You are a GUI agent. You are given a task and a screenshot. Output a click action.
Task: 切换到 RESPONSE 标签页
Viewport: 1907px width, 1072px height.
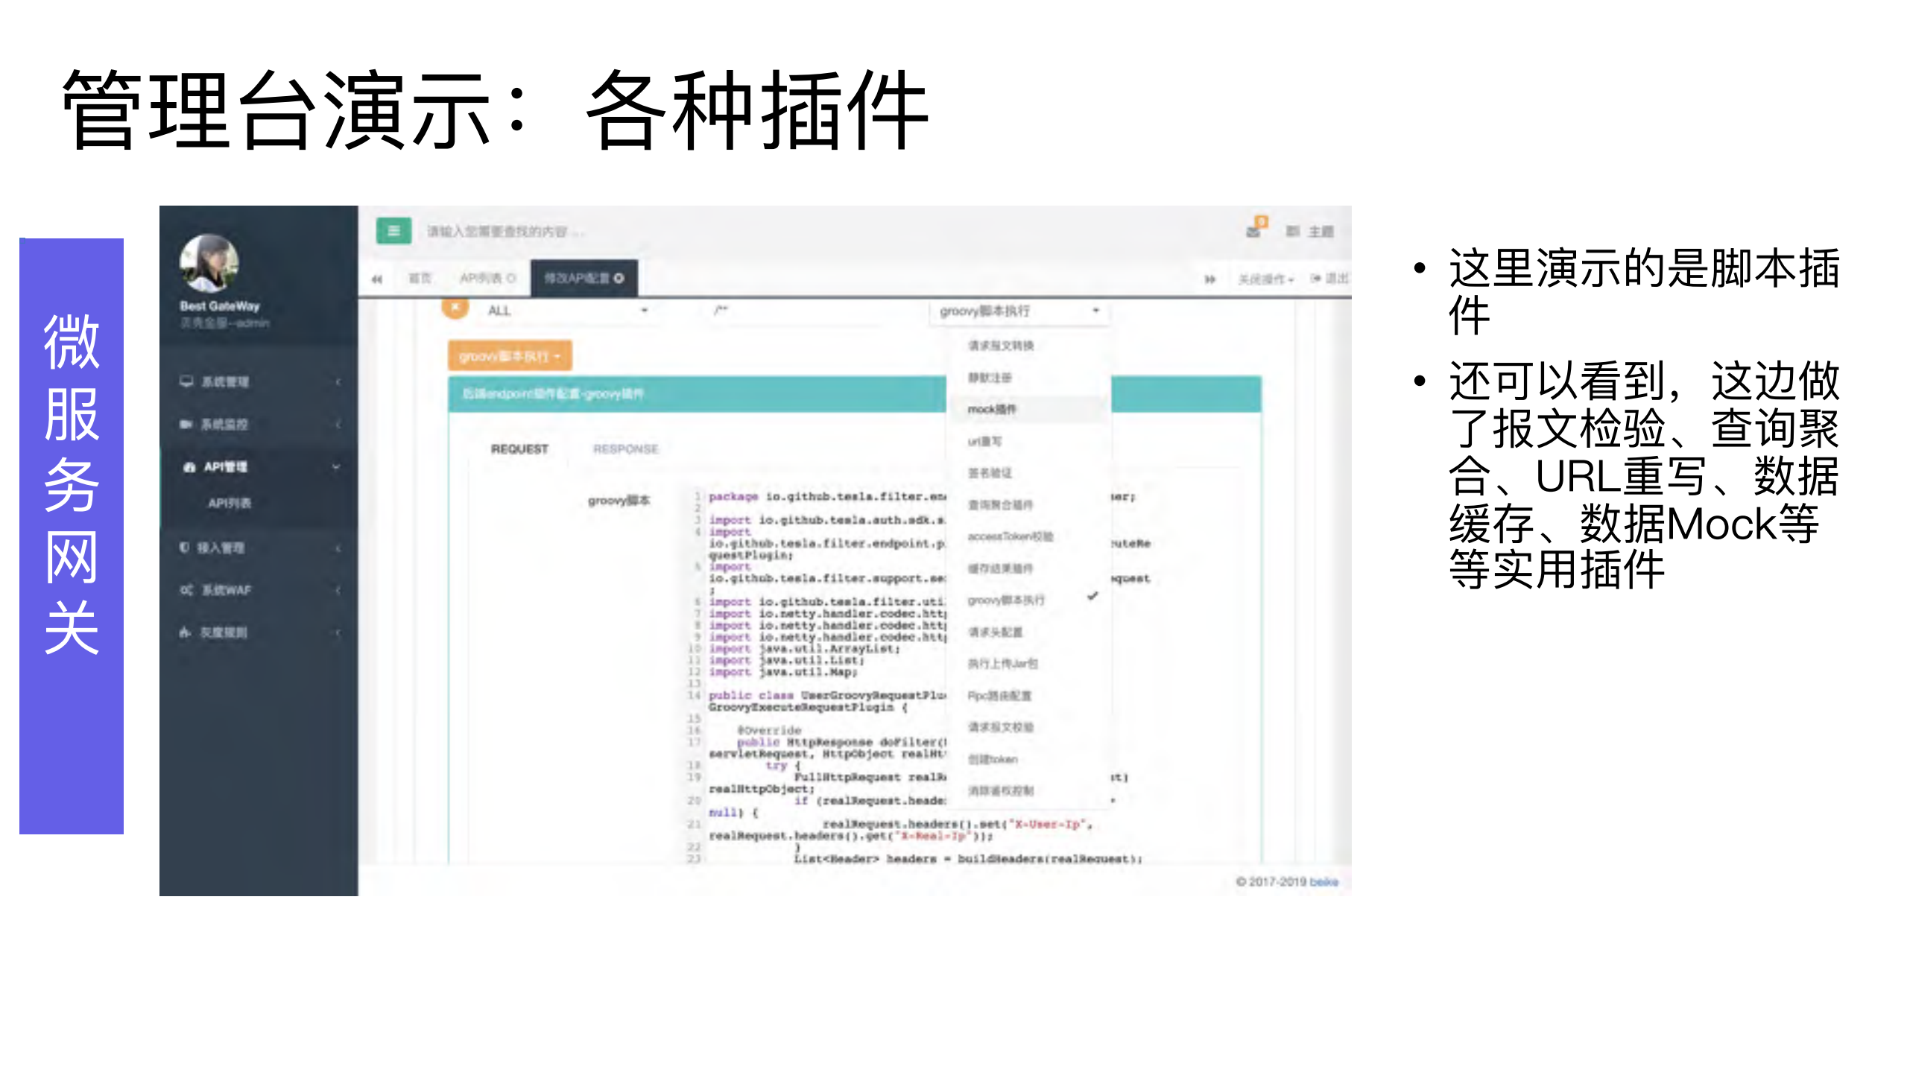pyautogui.click(x=626, y=449)
